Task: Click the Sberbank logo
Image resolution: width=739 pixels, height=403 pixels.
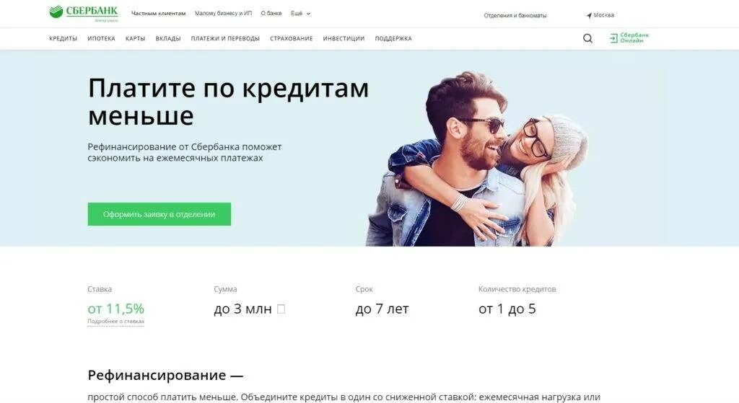Action: pyautogui.click(x=84, y=13)
